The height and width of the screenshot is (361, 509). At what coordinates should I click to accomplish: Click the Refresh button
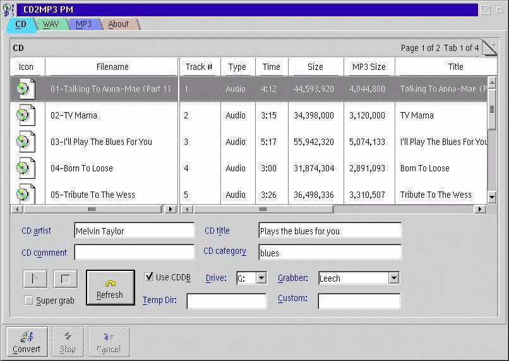[111, 287]
